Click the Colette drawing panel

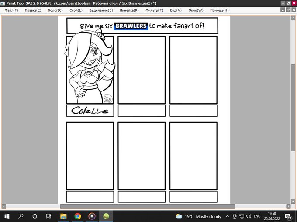(x=90, y=70)
